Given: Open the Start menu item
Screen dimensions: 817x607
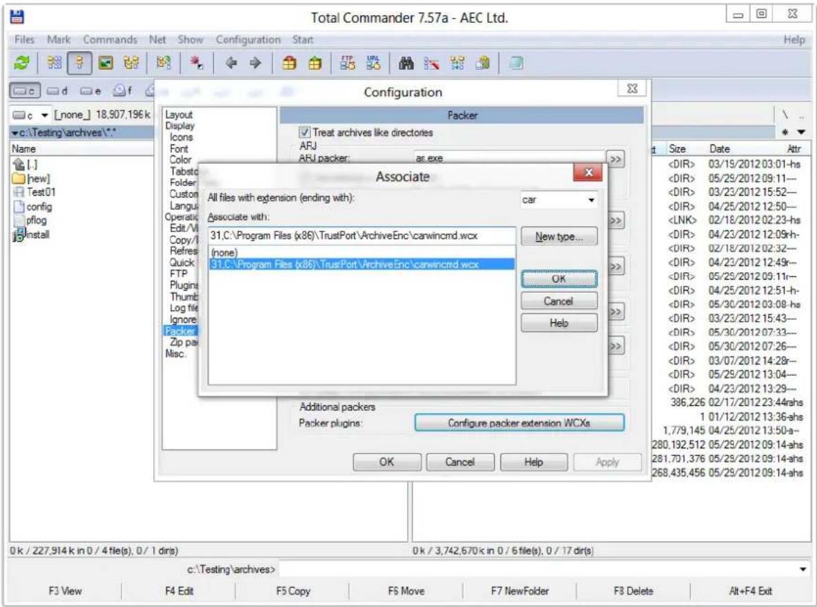Looking at the screenshot, I should click(302, 39).
